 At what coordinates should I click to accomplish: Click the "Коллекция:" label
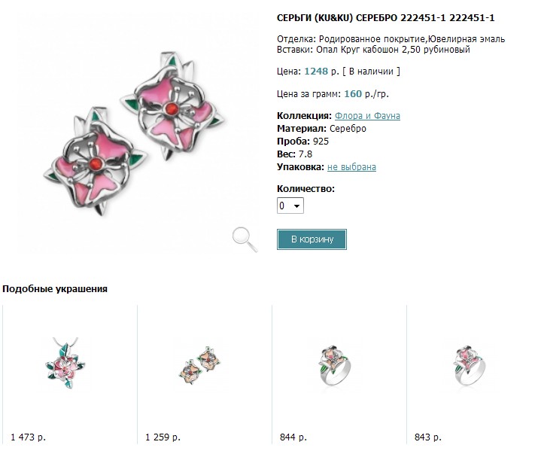pos(304,116)
